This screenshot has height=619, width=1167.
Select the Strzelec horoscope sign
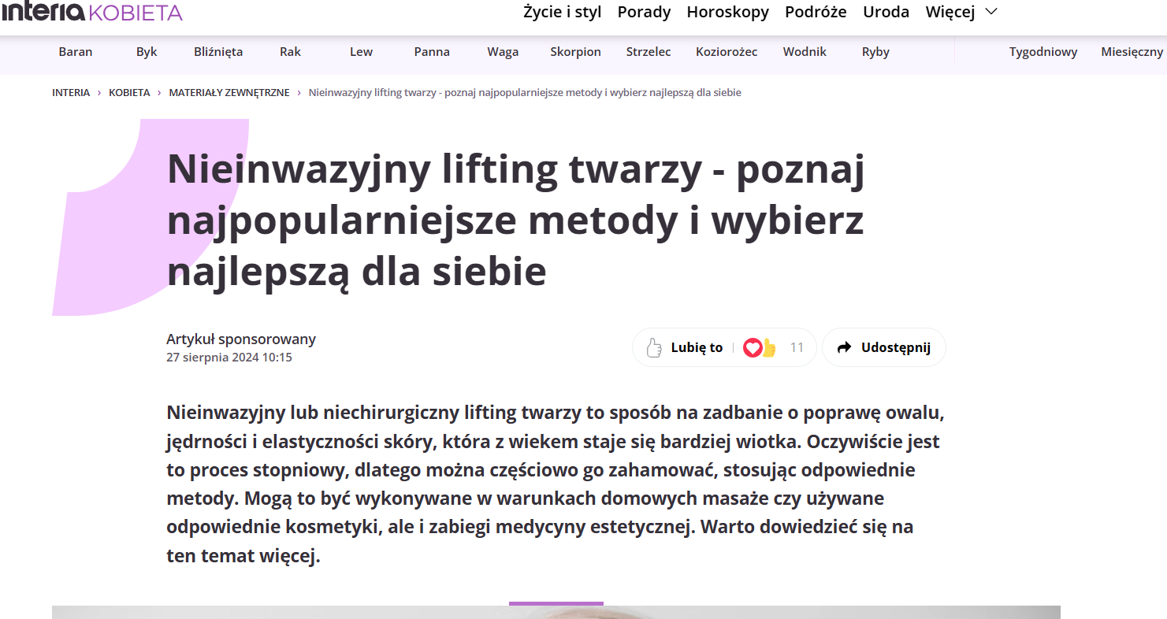tap(649, 52)
